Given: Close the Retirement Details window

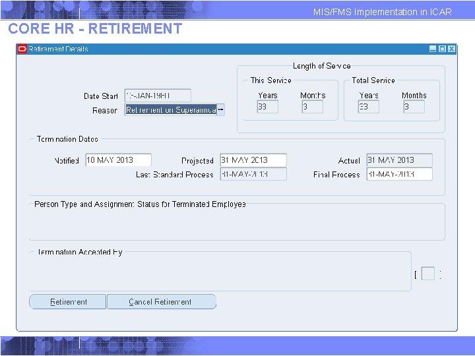Looking at the screenshot, I should click(x=452, y=49).
